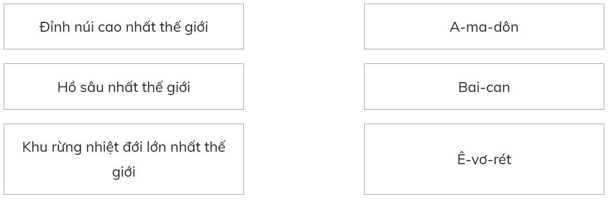This screenshot has height=200, width=610.
Task: Tap the text 'Đỉnh núi cao nhất thế giới'
Action: coord(123,26)
